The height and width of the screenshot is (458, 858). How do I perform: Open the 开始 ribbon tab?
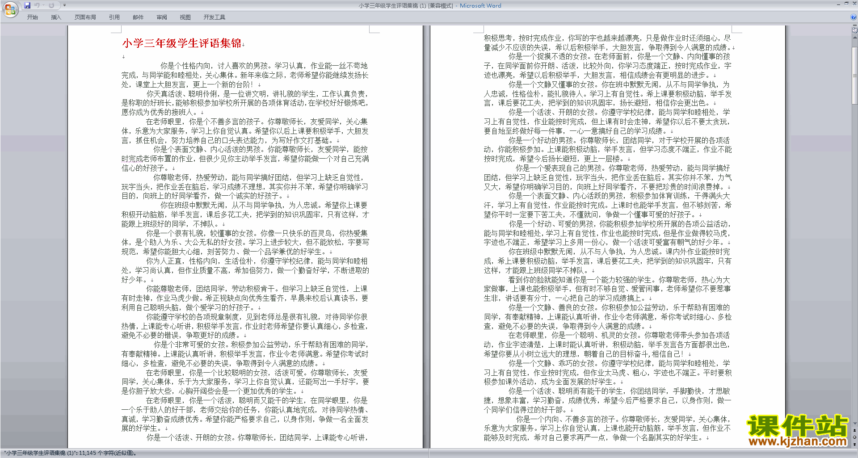32,17
